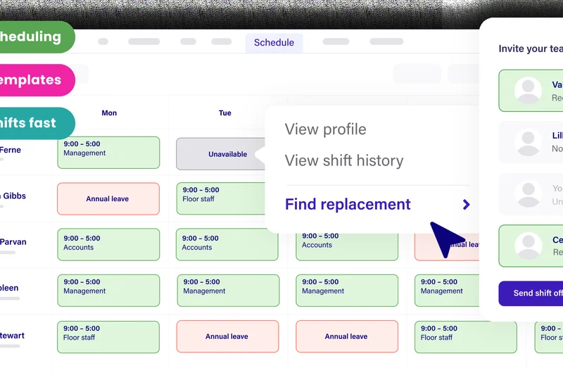This screenshot has height=375, width=563.
Task: Open the Schedule tab
Action: coord(274,42)
